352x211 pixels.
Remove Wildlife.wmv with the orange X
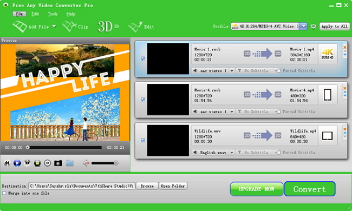[345, 129]
